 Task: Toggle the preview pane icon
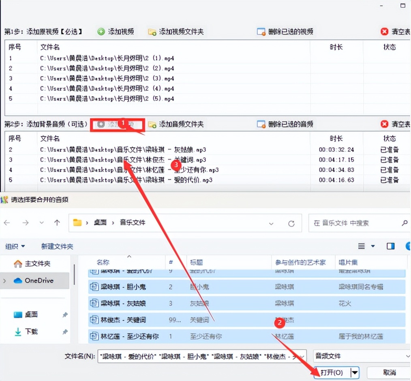click(391, 246)
